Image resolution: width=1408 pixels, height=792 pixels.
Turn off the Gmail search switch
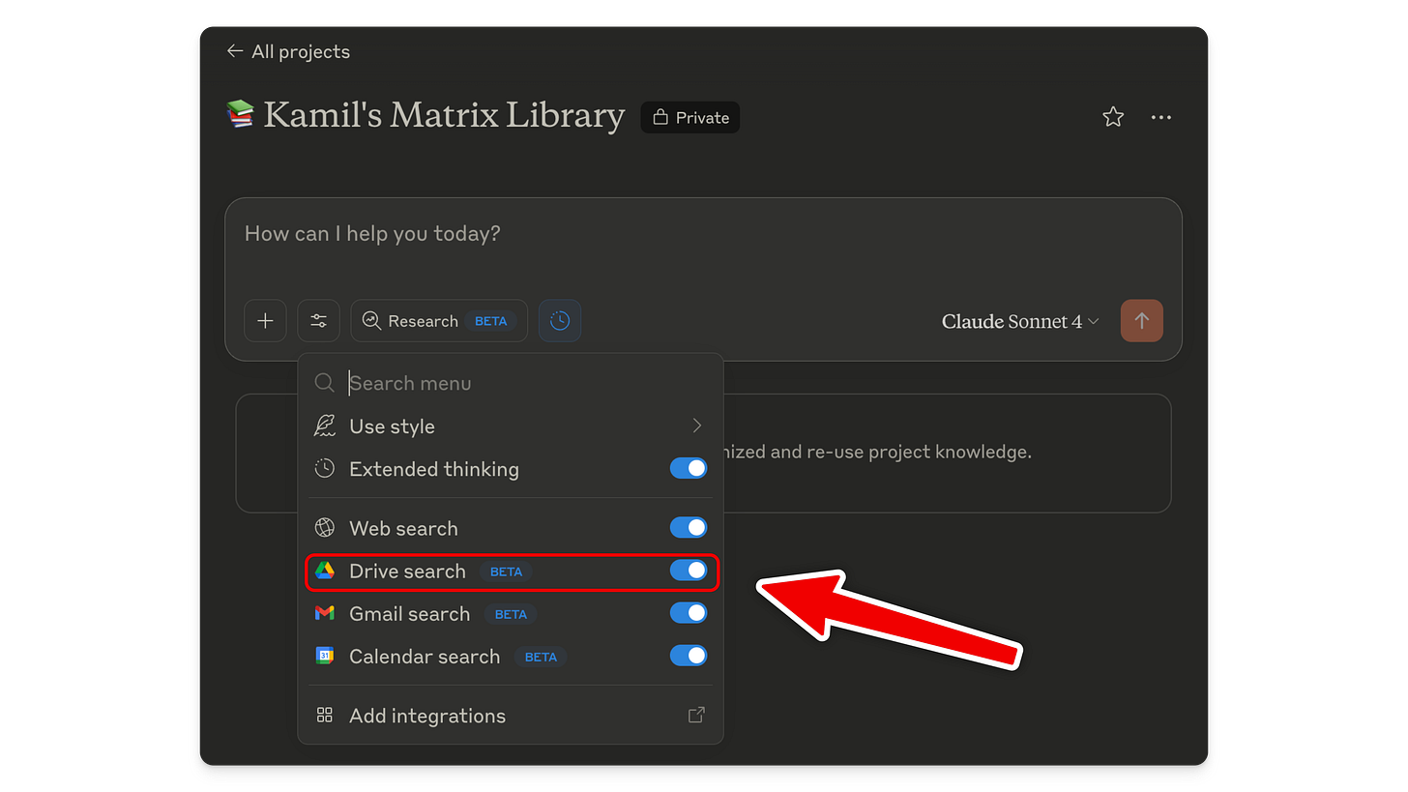[x=689, y=613]
